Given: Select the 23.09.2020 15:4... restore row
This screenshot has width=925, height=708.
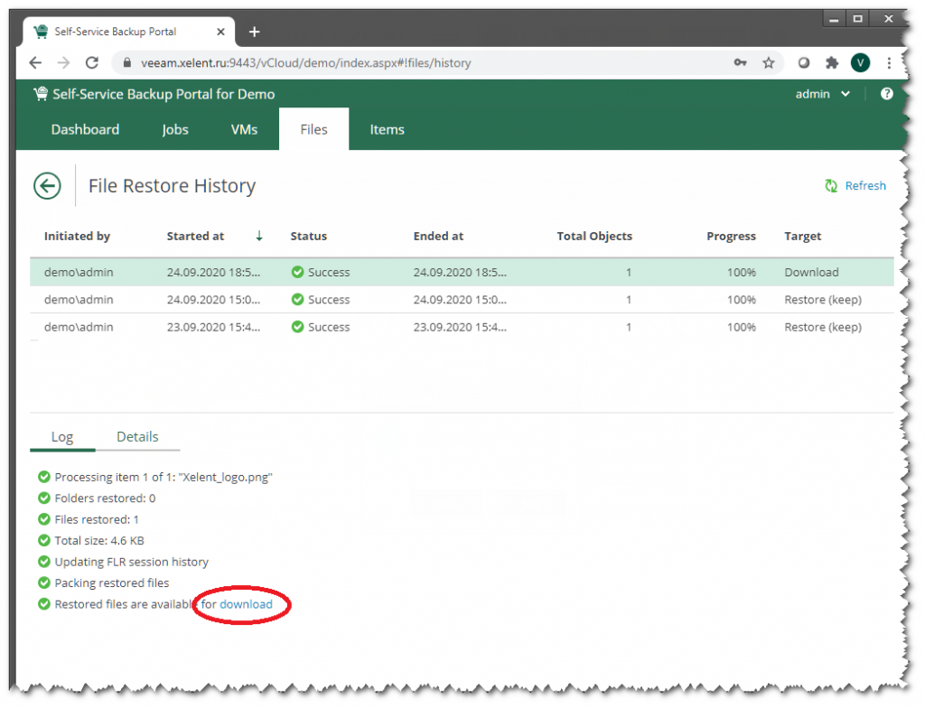Looking at the screenshot, I should point(462,327).
